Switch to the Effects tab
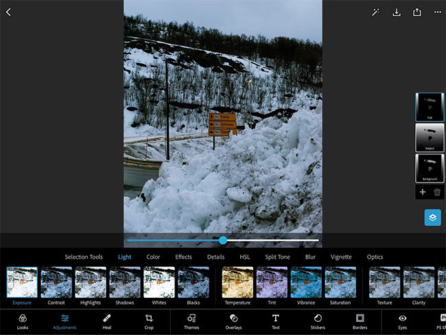 [x=183, y=257]
